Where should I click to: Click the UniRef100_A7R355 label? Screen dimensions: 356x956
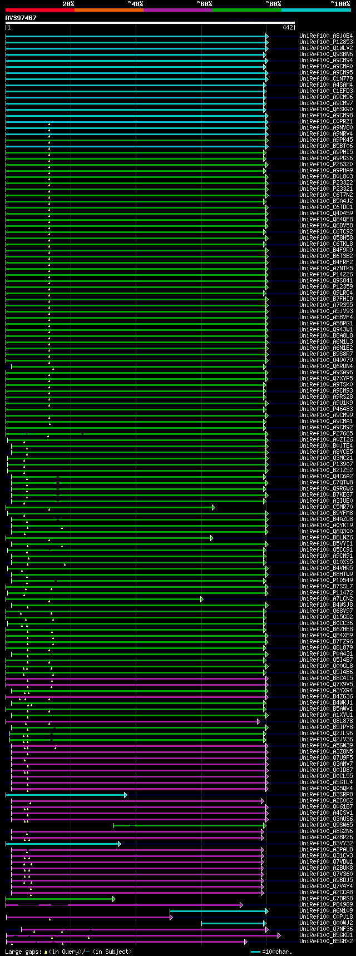coord(326,305)
